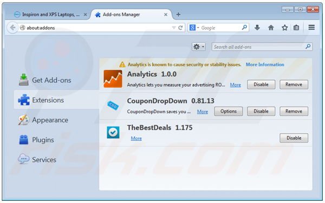Expand the address bar history dropdown
Image resolution: width=325 pixels, height=203 pixels.
[x=174, y=28]
